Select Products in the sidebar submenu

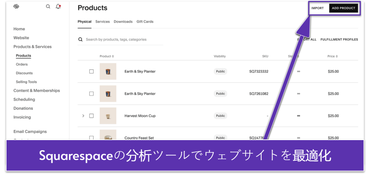click(x=24, y=56)
